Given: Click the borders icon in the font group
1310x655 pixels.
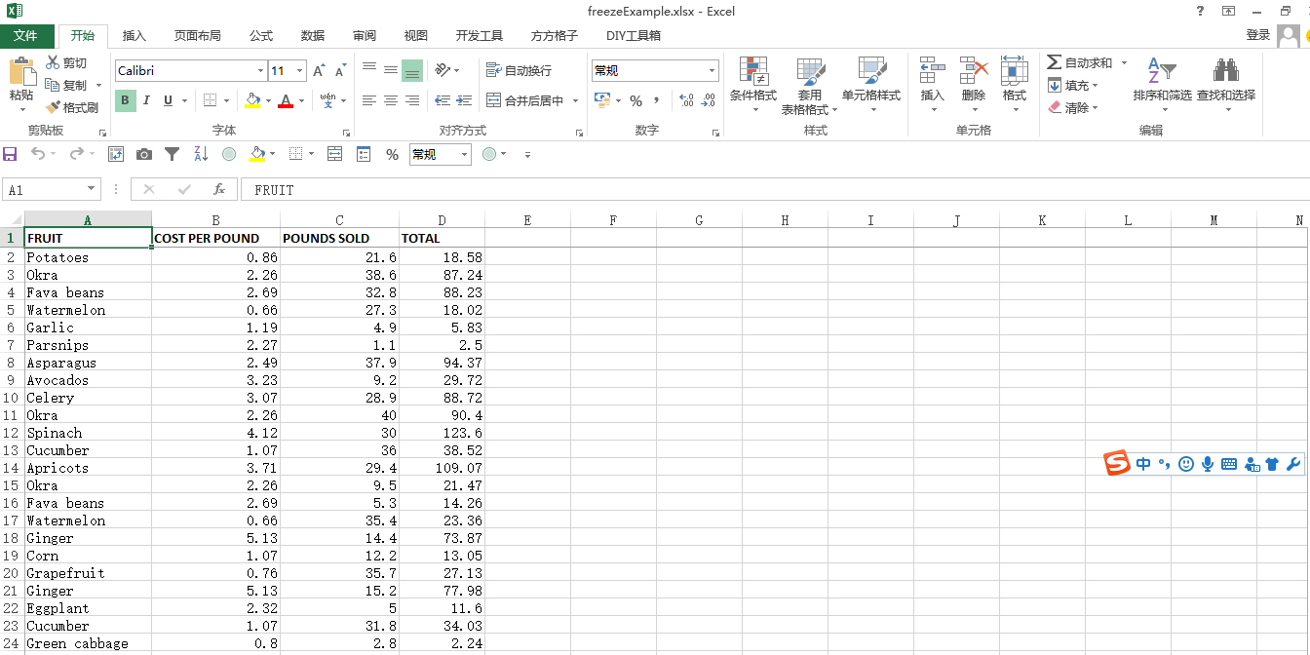Looking at the screenshot, I should [210, 100].
